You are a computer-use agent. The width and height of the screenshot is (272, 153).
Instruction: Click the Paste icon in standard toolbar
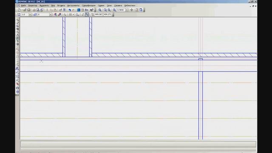(x=55, y=10)
